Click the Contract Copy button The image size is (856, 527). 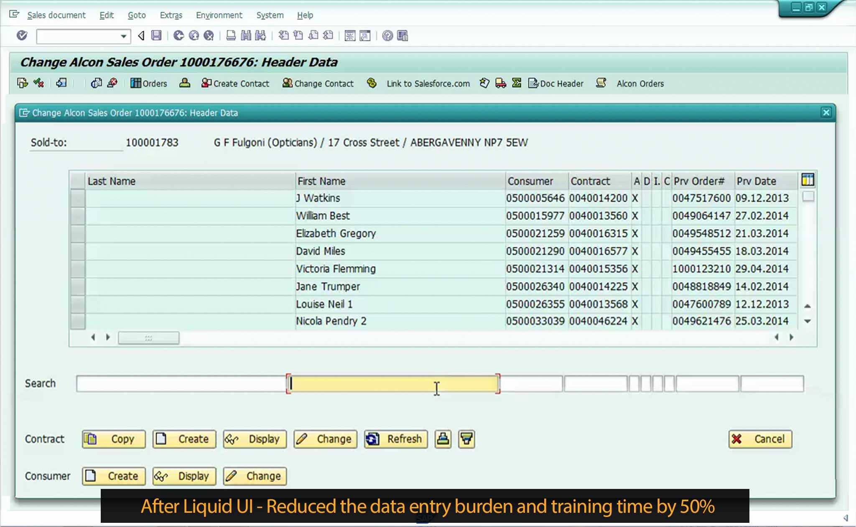[x=114, y=439]
